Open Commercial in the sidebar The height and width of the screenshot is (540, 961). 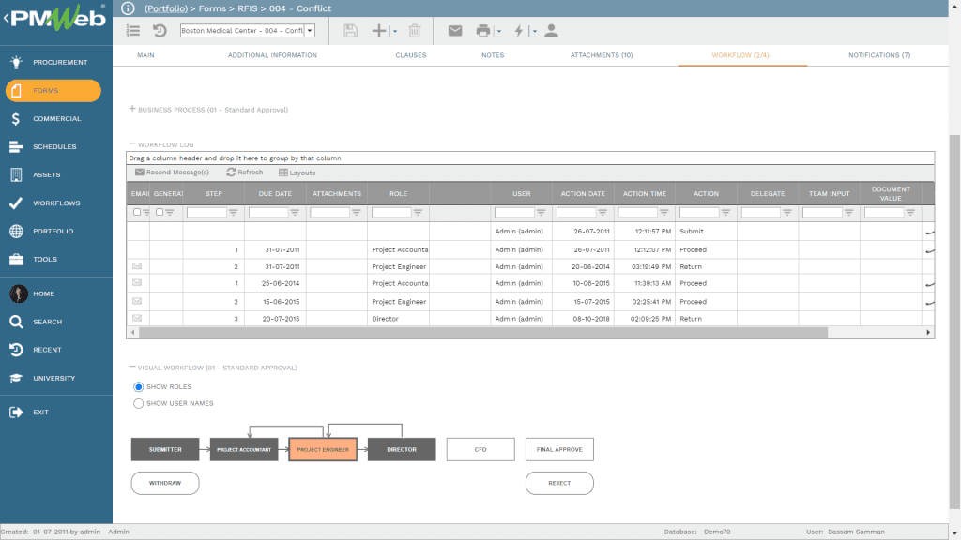pos(55,119)
